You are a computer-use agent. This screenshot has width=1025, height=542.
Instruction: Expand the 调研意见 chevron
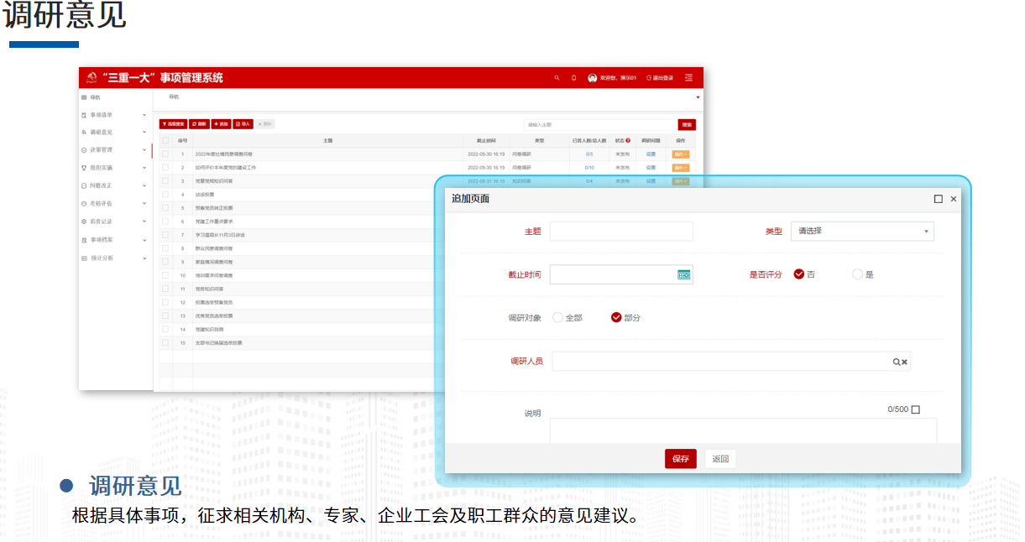tap(144, 133)
